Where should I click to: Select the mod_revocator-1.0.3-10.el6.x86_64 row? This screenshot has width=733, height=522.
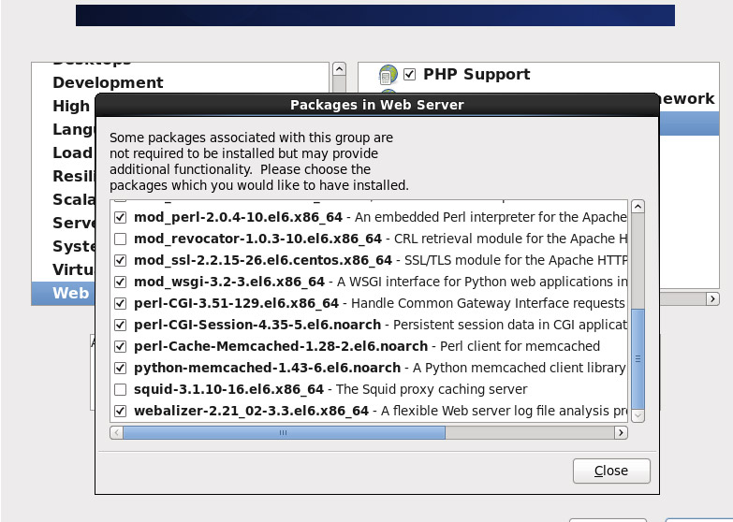coord(369,239)
